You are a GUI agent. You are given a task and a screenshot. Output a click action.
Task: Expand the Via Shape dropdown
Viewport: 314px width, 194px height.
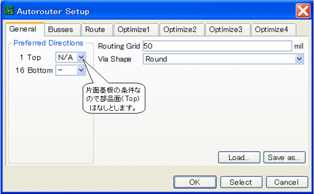coord(223,59)
